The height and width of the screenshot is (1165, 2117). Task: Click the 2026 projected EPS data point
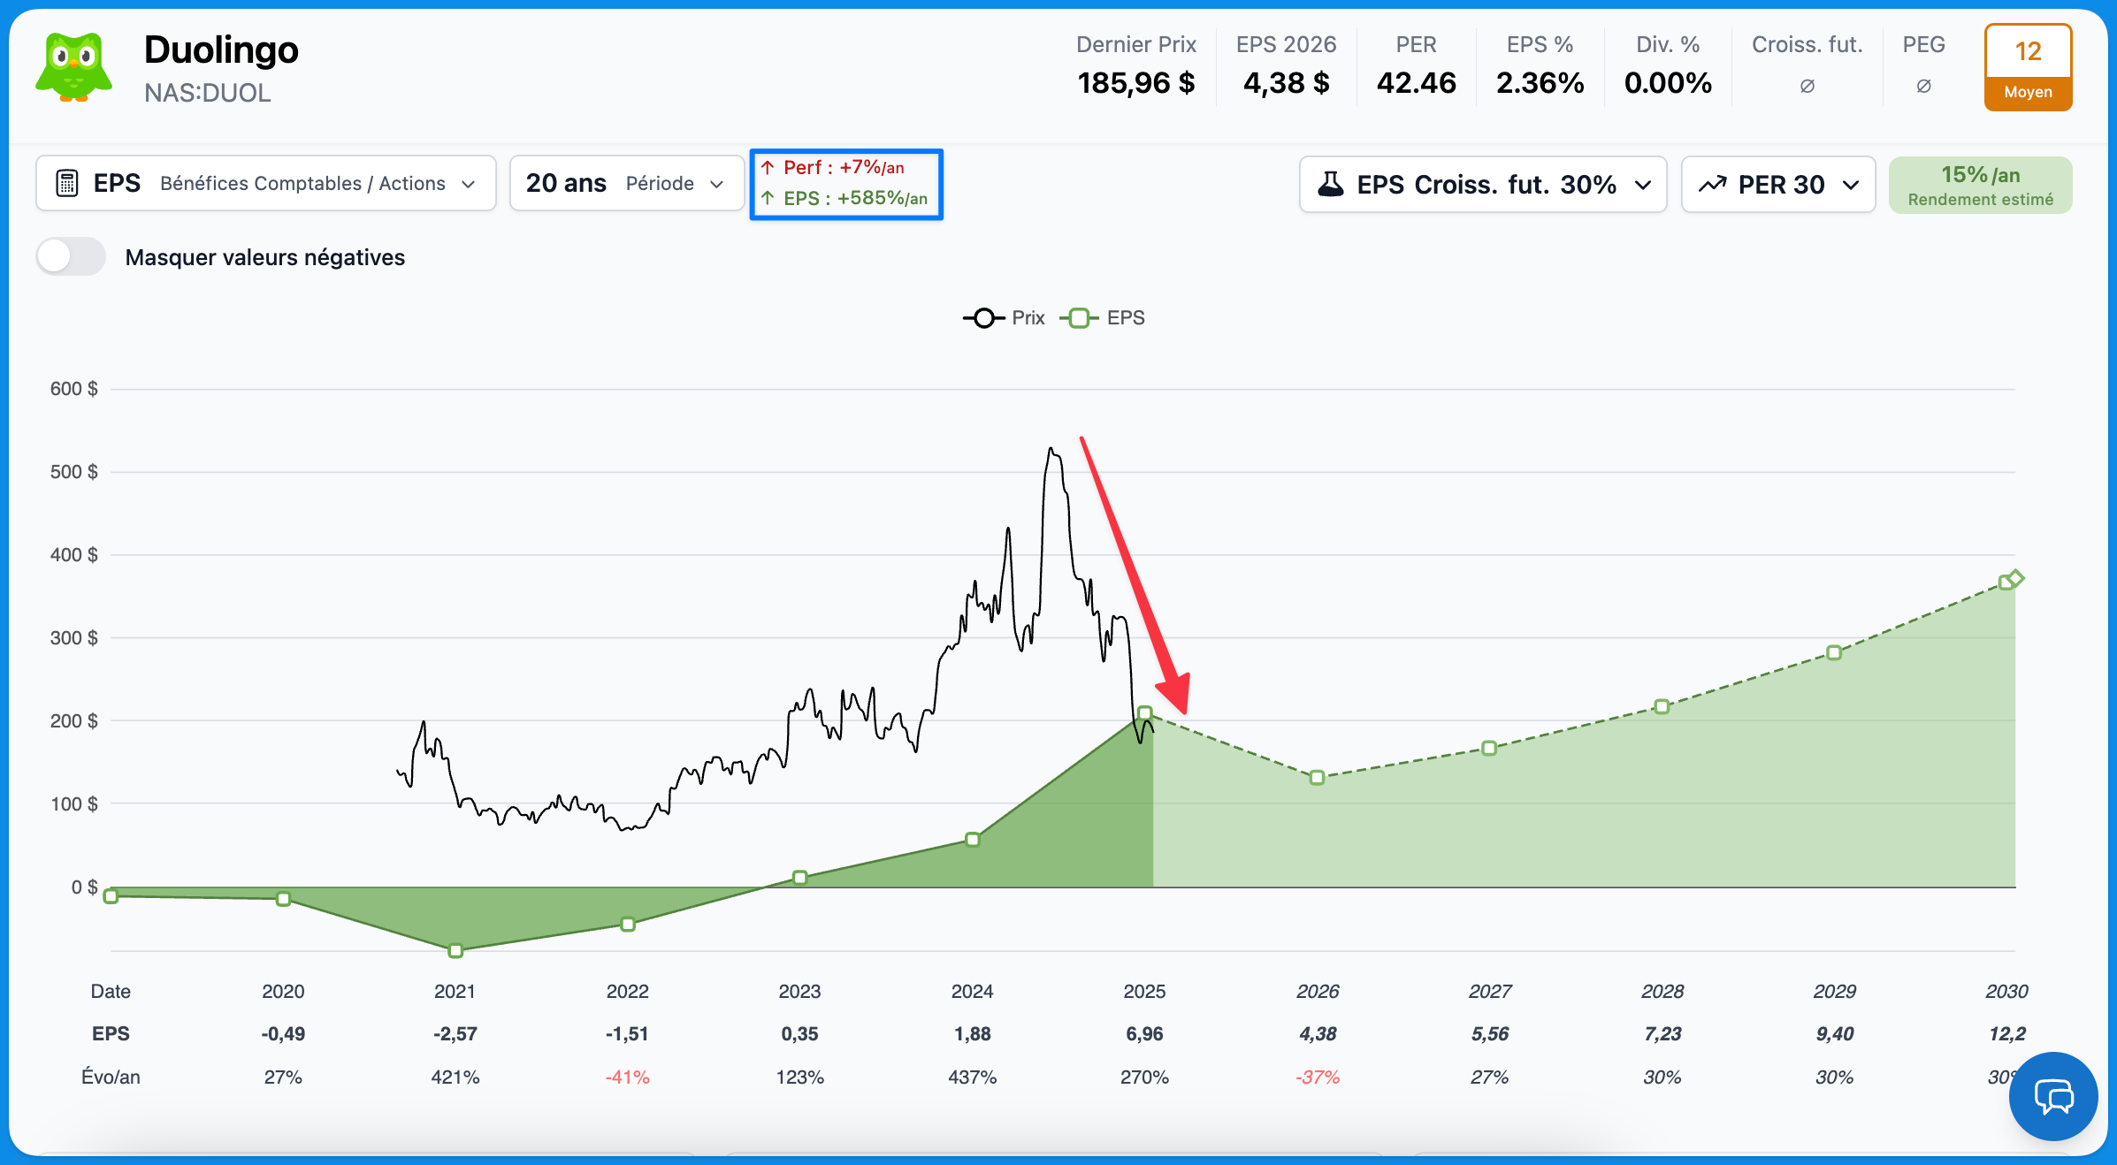coord(1317,777)
